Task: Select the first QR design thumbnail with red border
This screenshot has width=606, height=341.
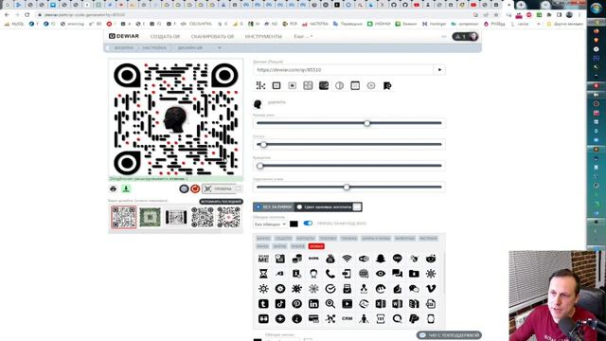Action: [124, 217]
